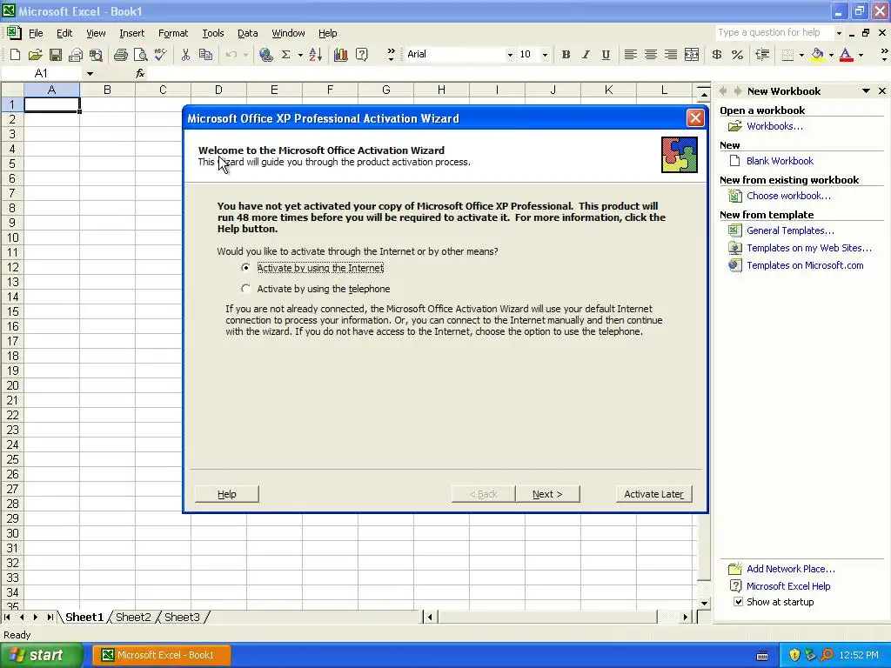
Task: Click the Templates on Microsoft.com link
Action: [805, 265]
